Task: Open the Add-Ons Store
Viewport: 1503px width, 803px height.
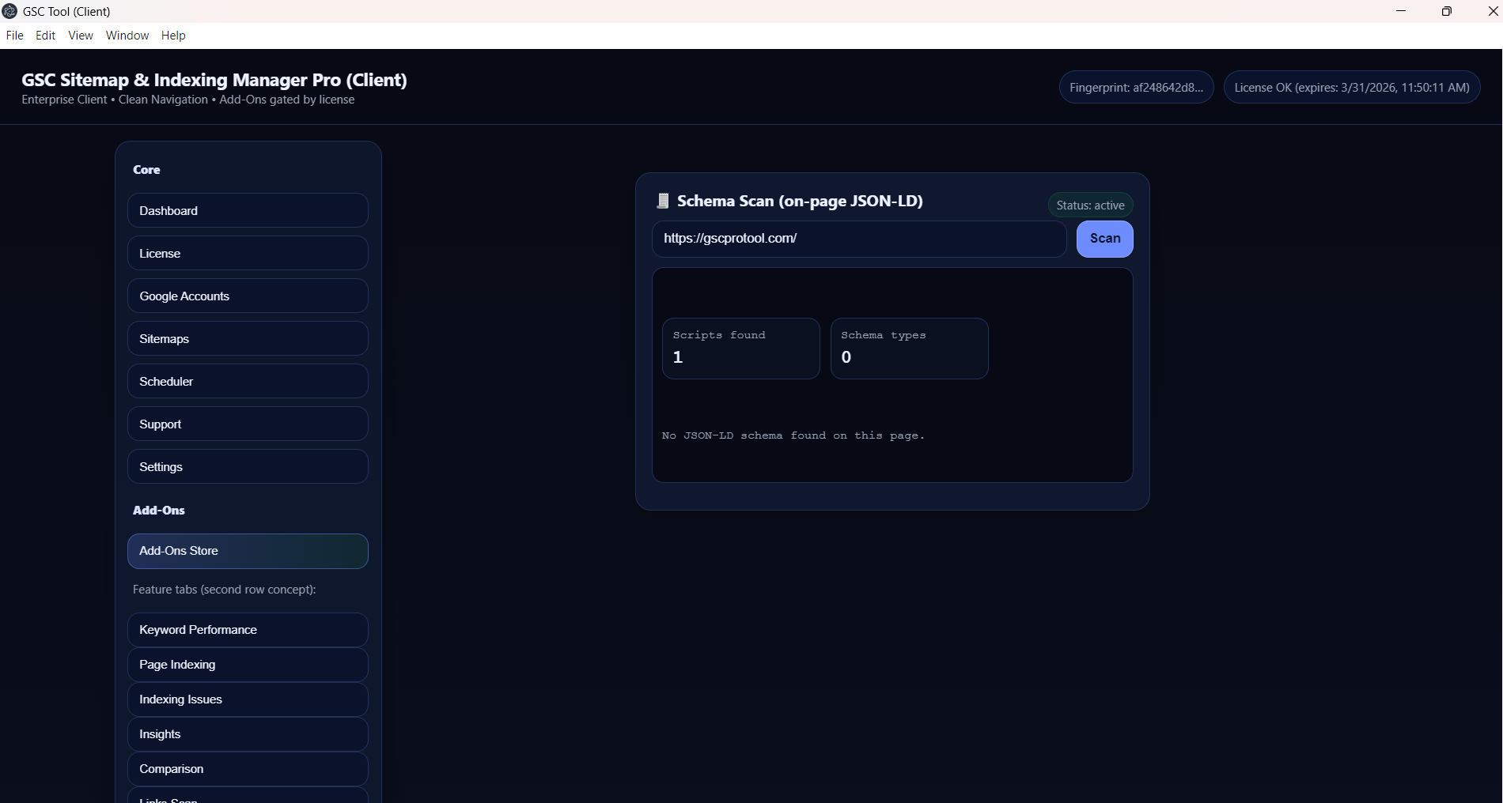Action: pyautogui.click(x=248, y=551)
